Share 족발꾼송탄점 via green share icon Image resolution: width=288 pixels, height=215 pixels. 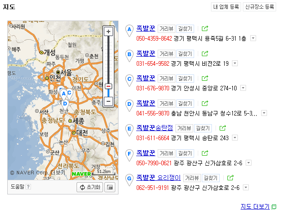coord(223,128)
